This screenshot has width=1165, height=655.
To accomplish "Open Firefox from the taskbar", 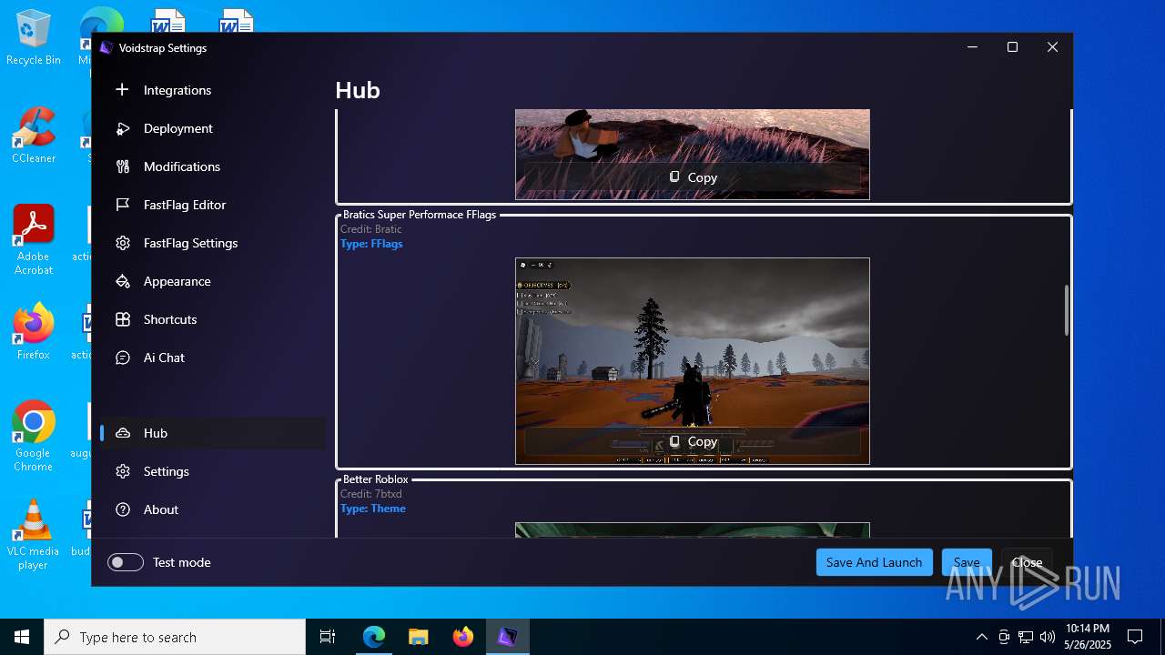I will coord(462,637).
